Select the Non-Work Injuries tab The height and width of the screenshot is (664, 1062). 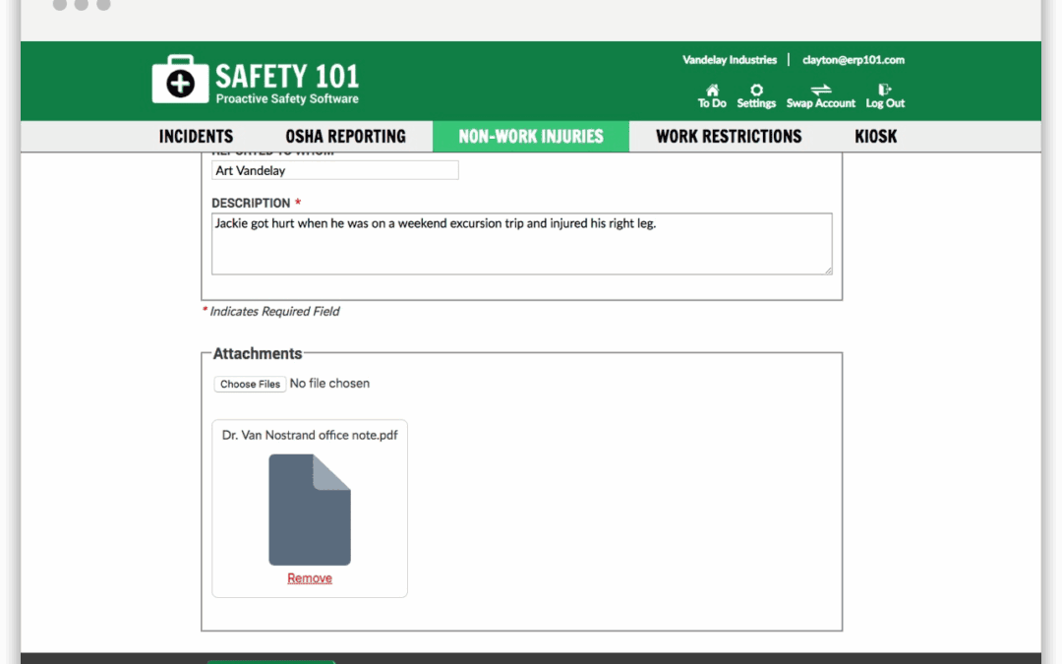point(531,137)
